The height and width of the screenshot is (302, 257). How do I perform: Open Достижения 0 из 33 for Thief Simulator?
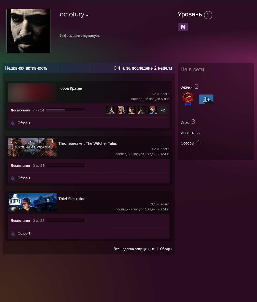coord(27,220)
